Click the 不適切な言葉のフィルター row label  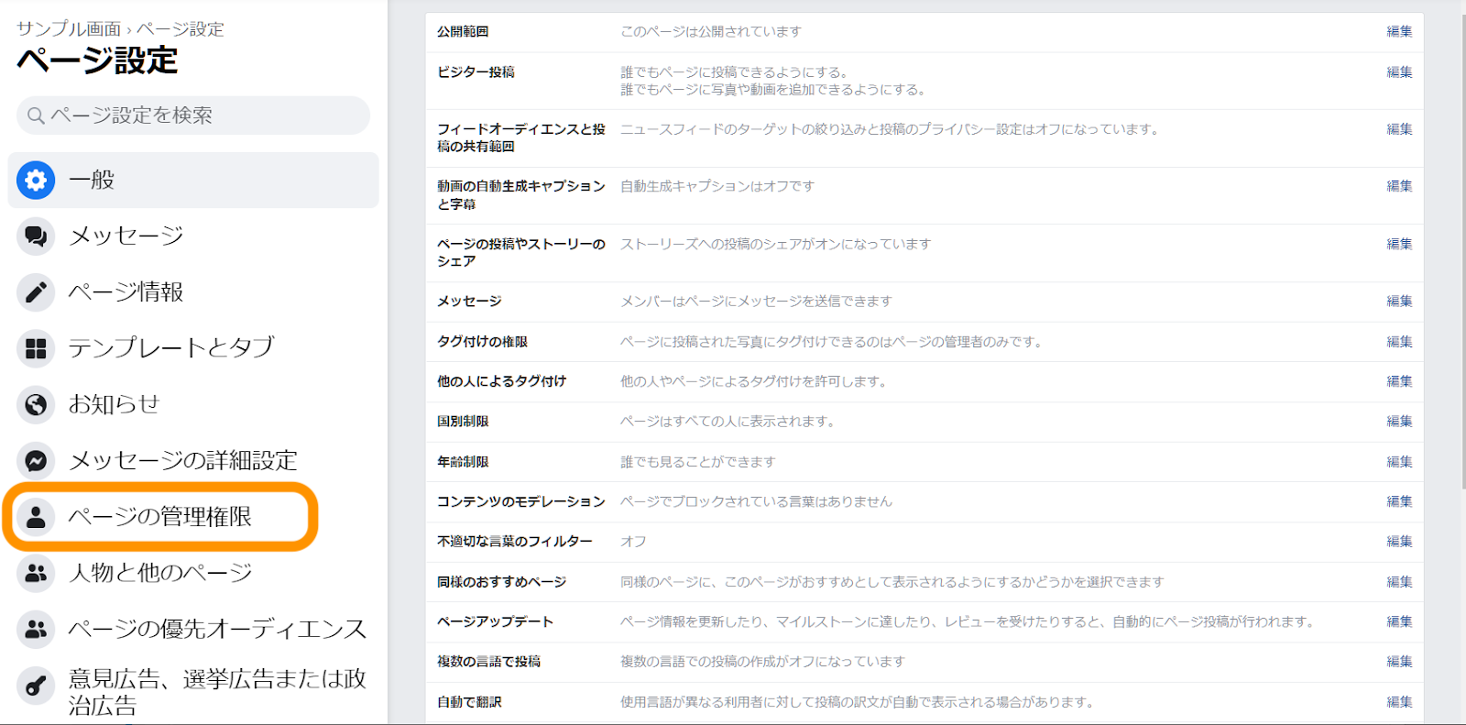pos(515,542)
